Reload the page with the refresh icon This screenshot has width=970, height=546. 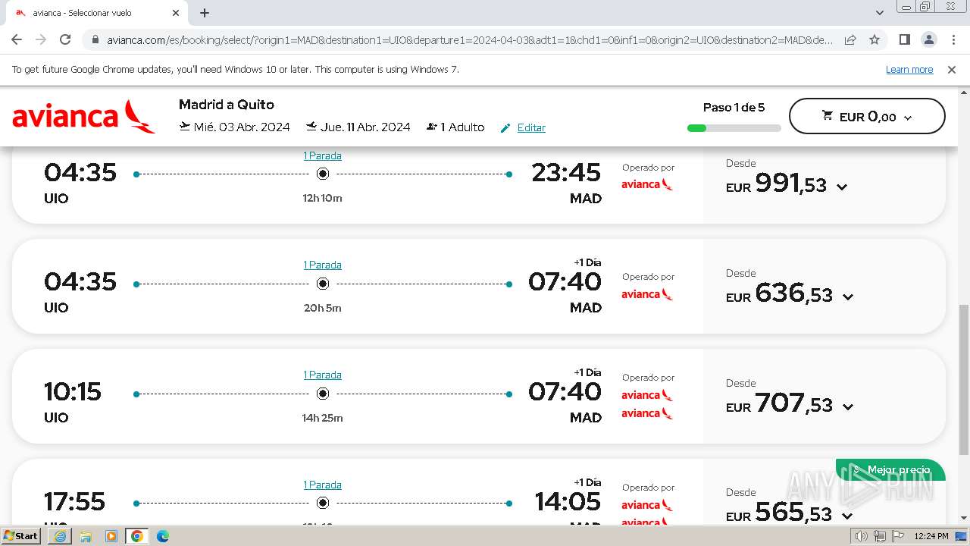pyautogui.click(x=65, y=39)
